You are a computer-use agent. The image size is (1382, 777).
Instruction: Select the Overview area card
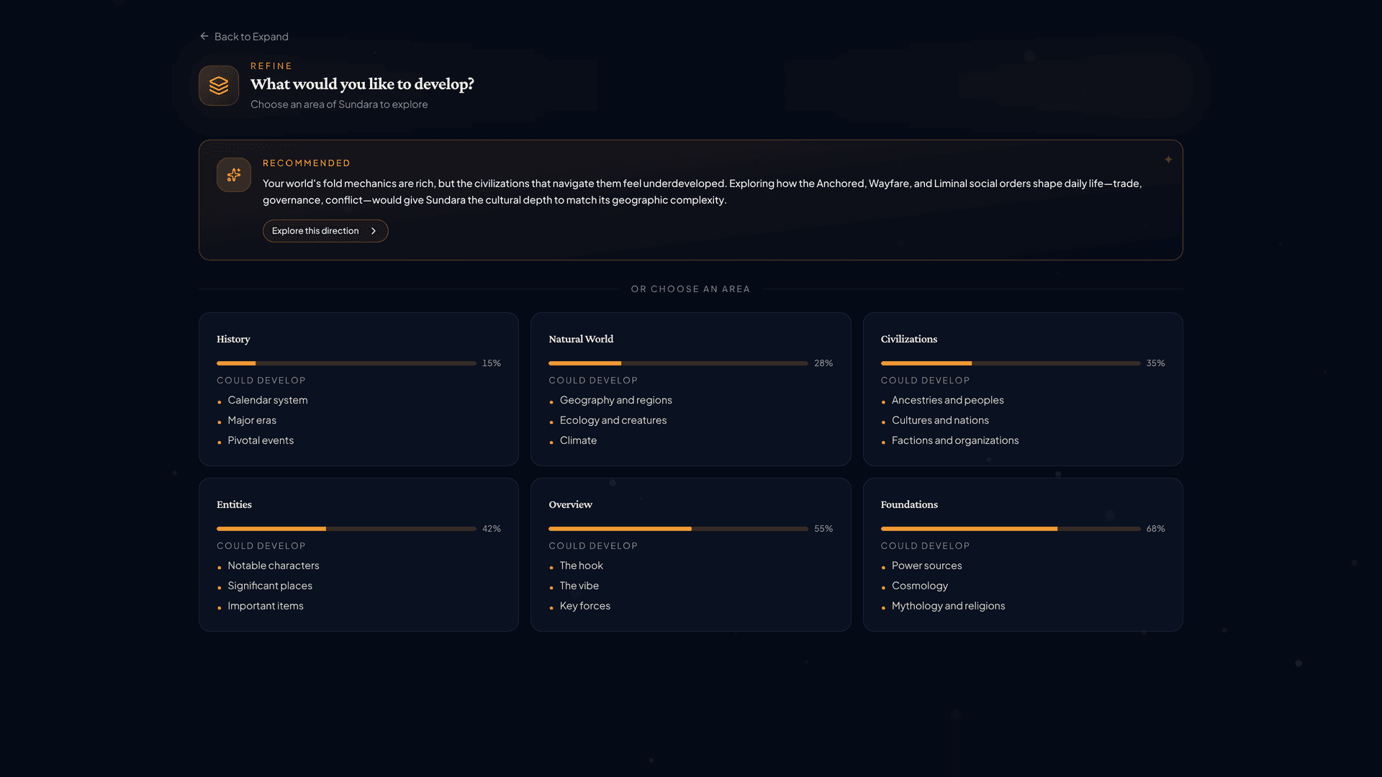690,554
